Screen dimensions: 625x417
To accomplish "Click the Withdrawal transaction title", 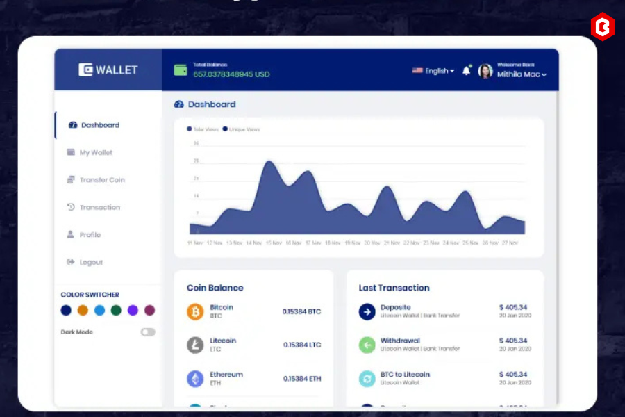I will point(400,341).
